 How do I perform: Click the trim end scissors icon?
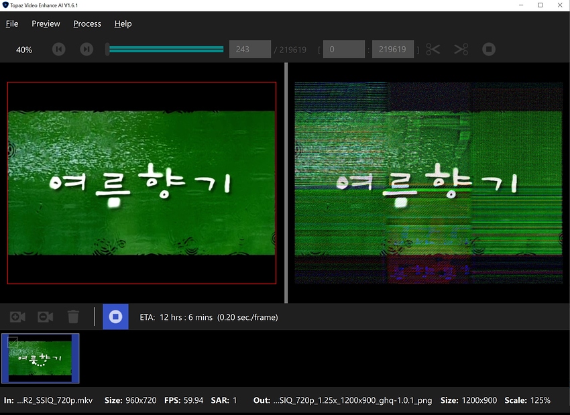tap(461, 49)
